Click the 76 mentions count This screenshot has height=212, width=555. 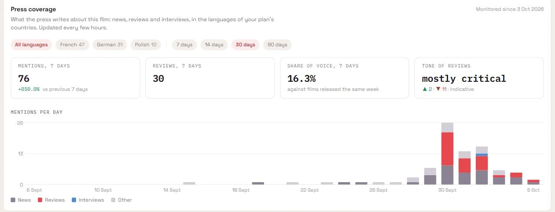click(x=23, y=78)
